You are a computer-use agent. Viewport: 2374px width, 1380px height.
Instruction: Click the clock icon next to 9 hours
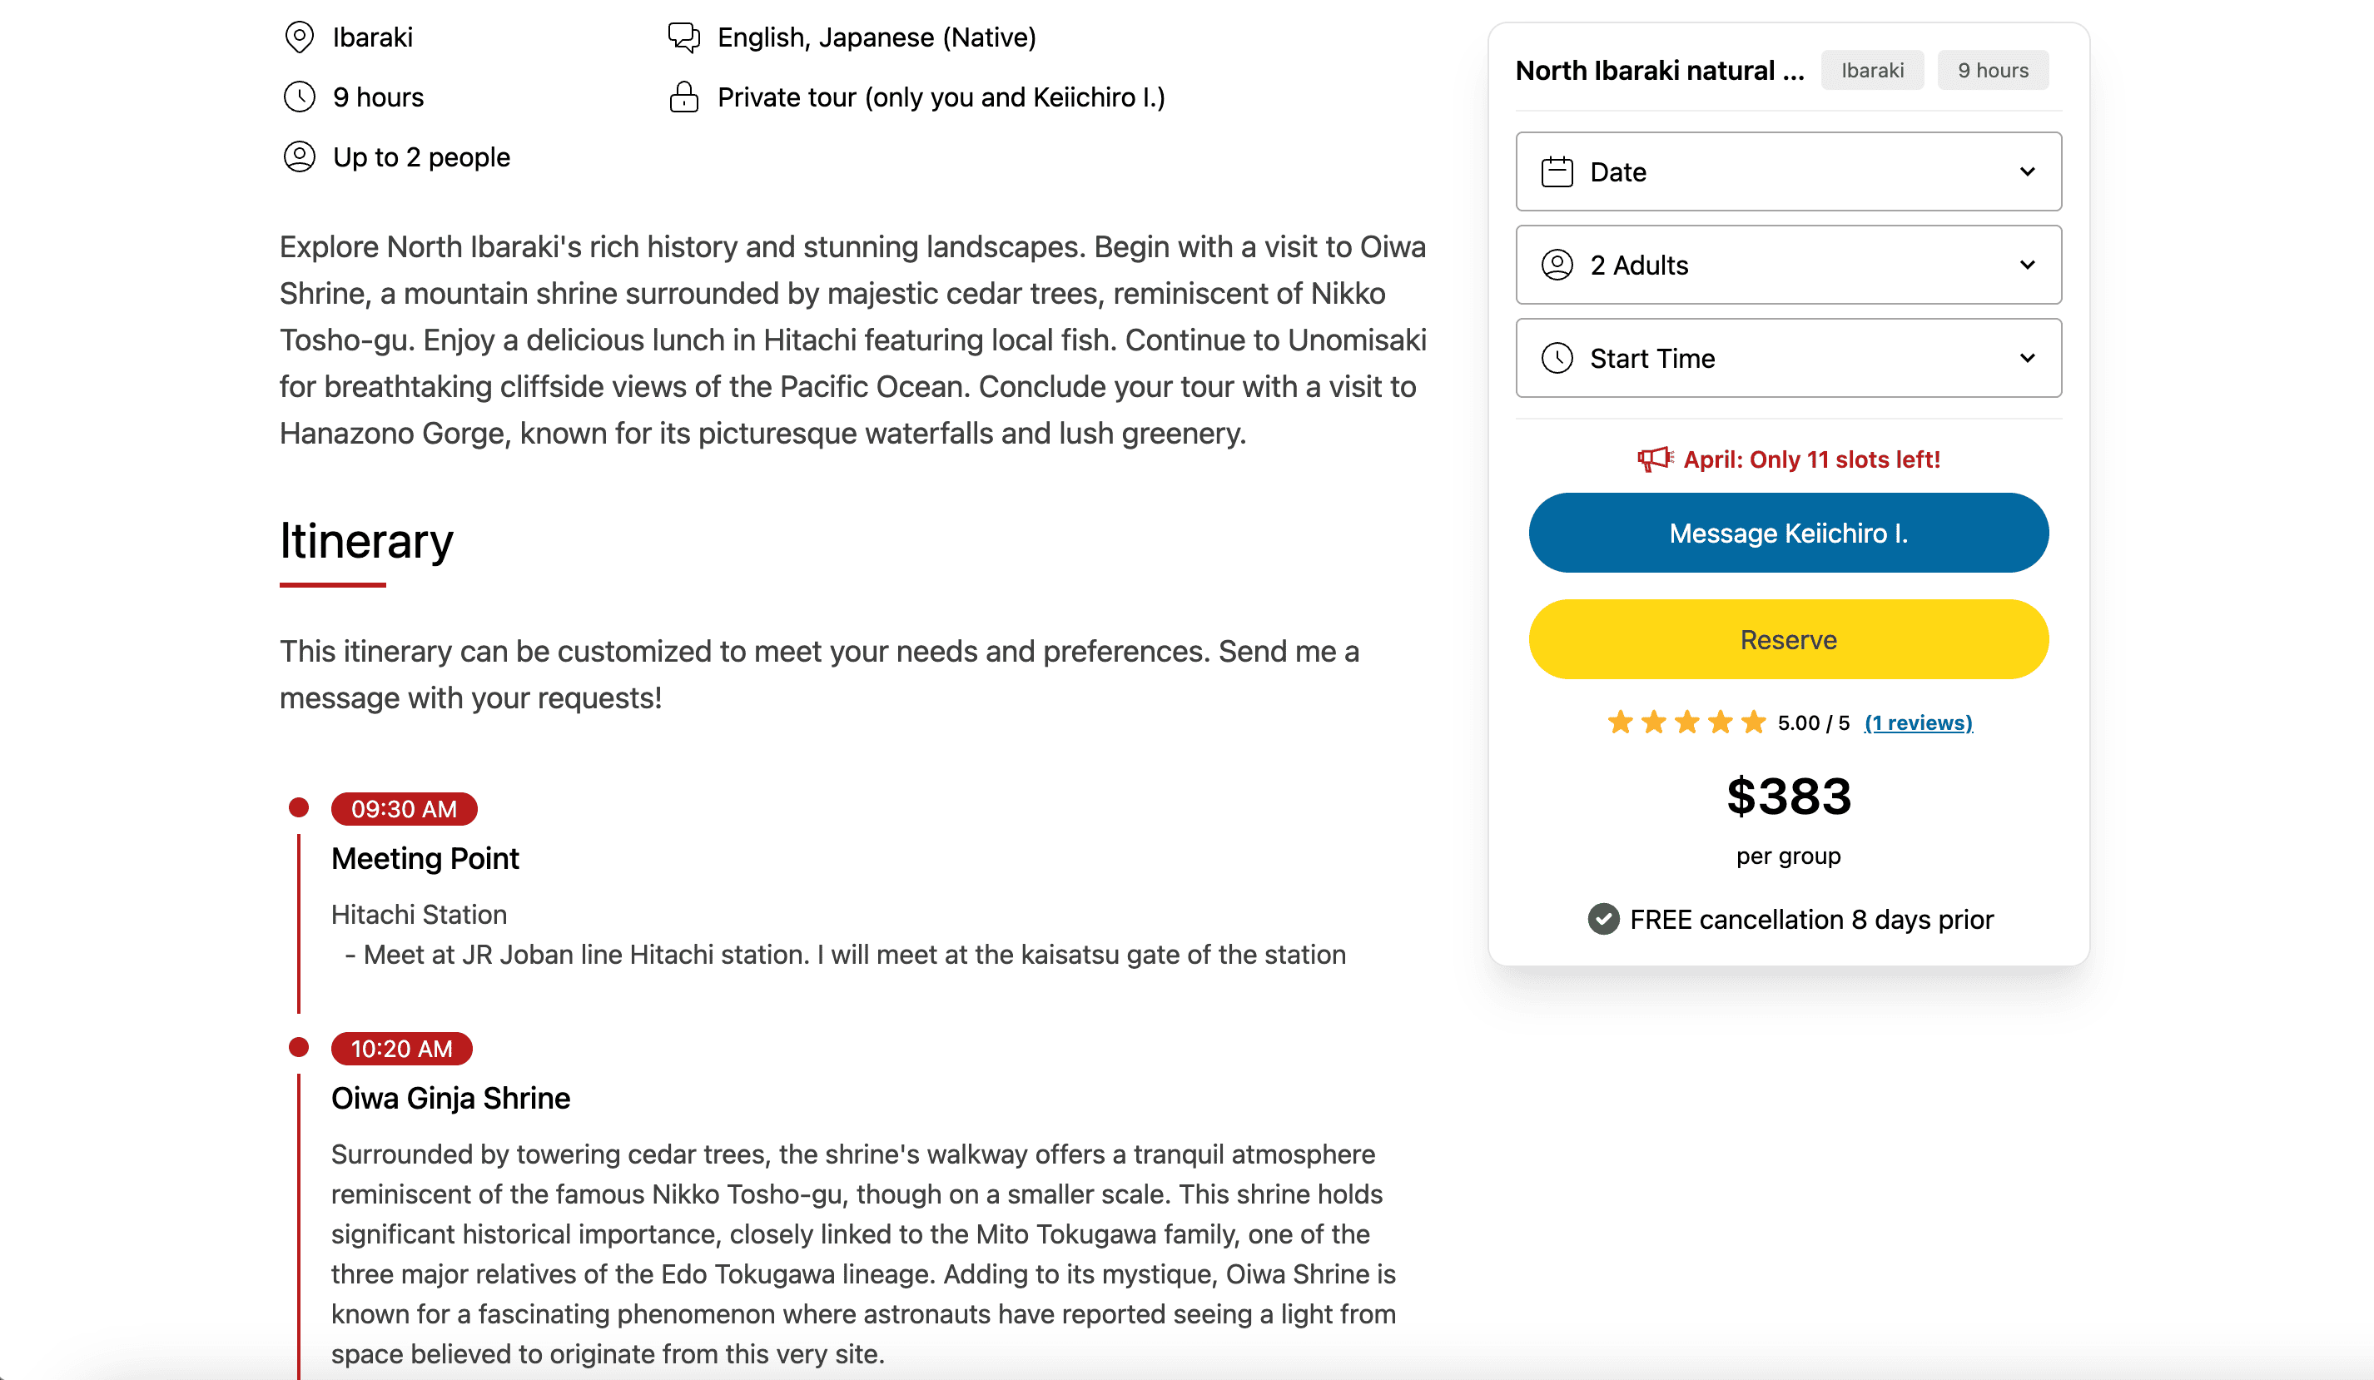click(299, 97)
